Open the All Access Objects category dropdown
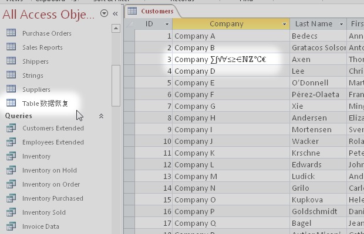The image size is (364, 234). pyautogui.click(x=104, y=13)
